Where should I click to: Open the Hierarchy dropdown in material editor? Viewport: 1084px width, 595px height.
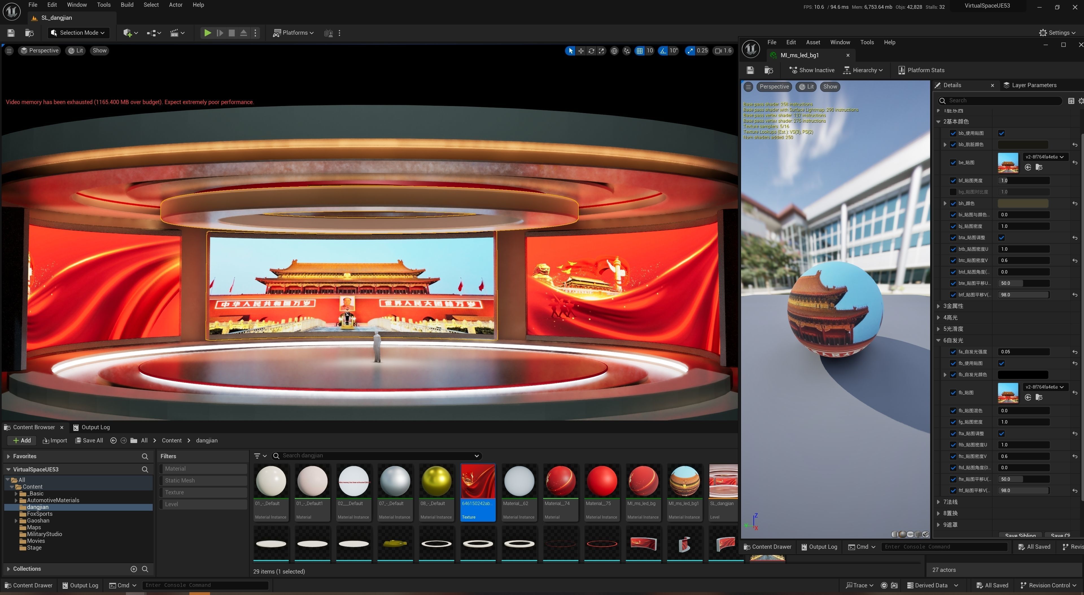[863, 70]
